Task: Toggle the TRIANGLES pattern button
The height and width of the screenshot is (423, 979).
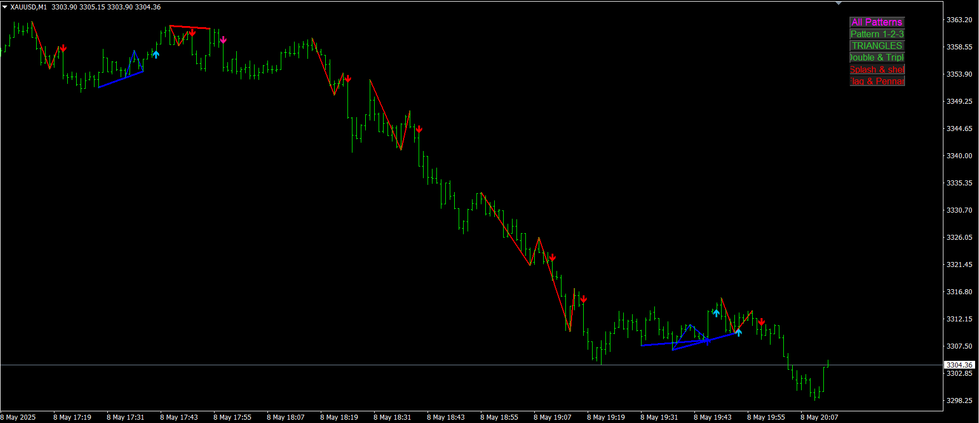Action: [877, 46]
